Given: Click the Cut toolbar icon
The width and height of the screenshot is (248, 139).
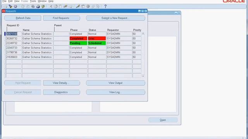Looking at the screenshot, I should point(51,7).
